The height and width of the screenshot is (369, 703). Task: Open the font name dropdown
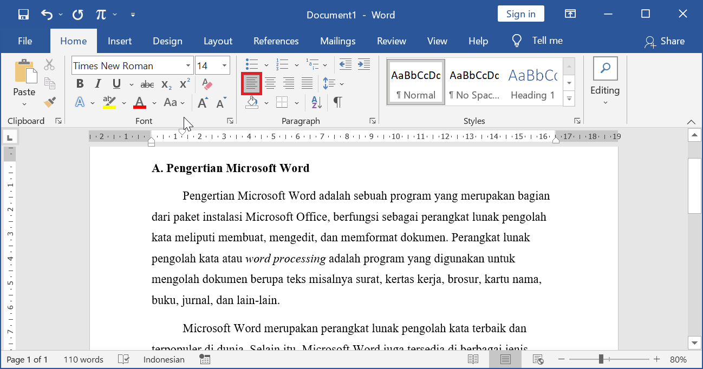coord(188,66)
